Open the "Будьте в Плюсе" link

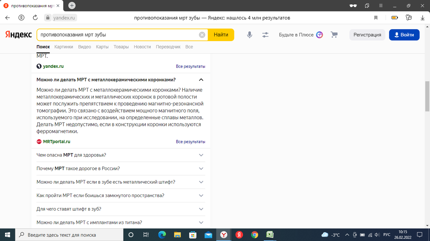pyautogui.click(x=296, y=35)
